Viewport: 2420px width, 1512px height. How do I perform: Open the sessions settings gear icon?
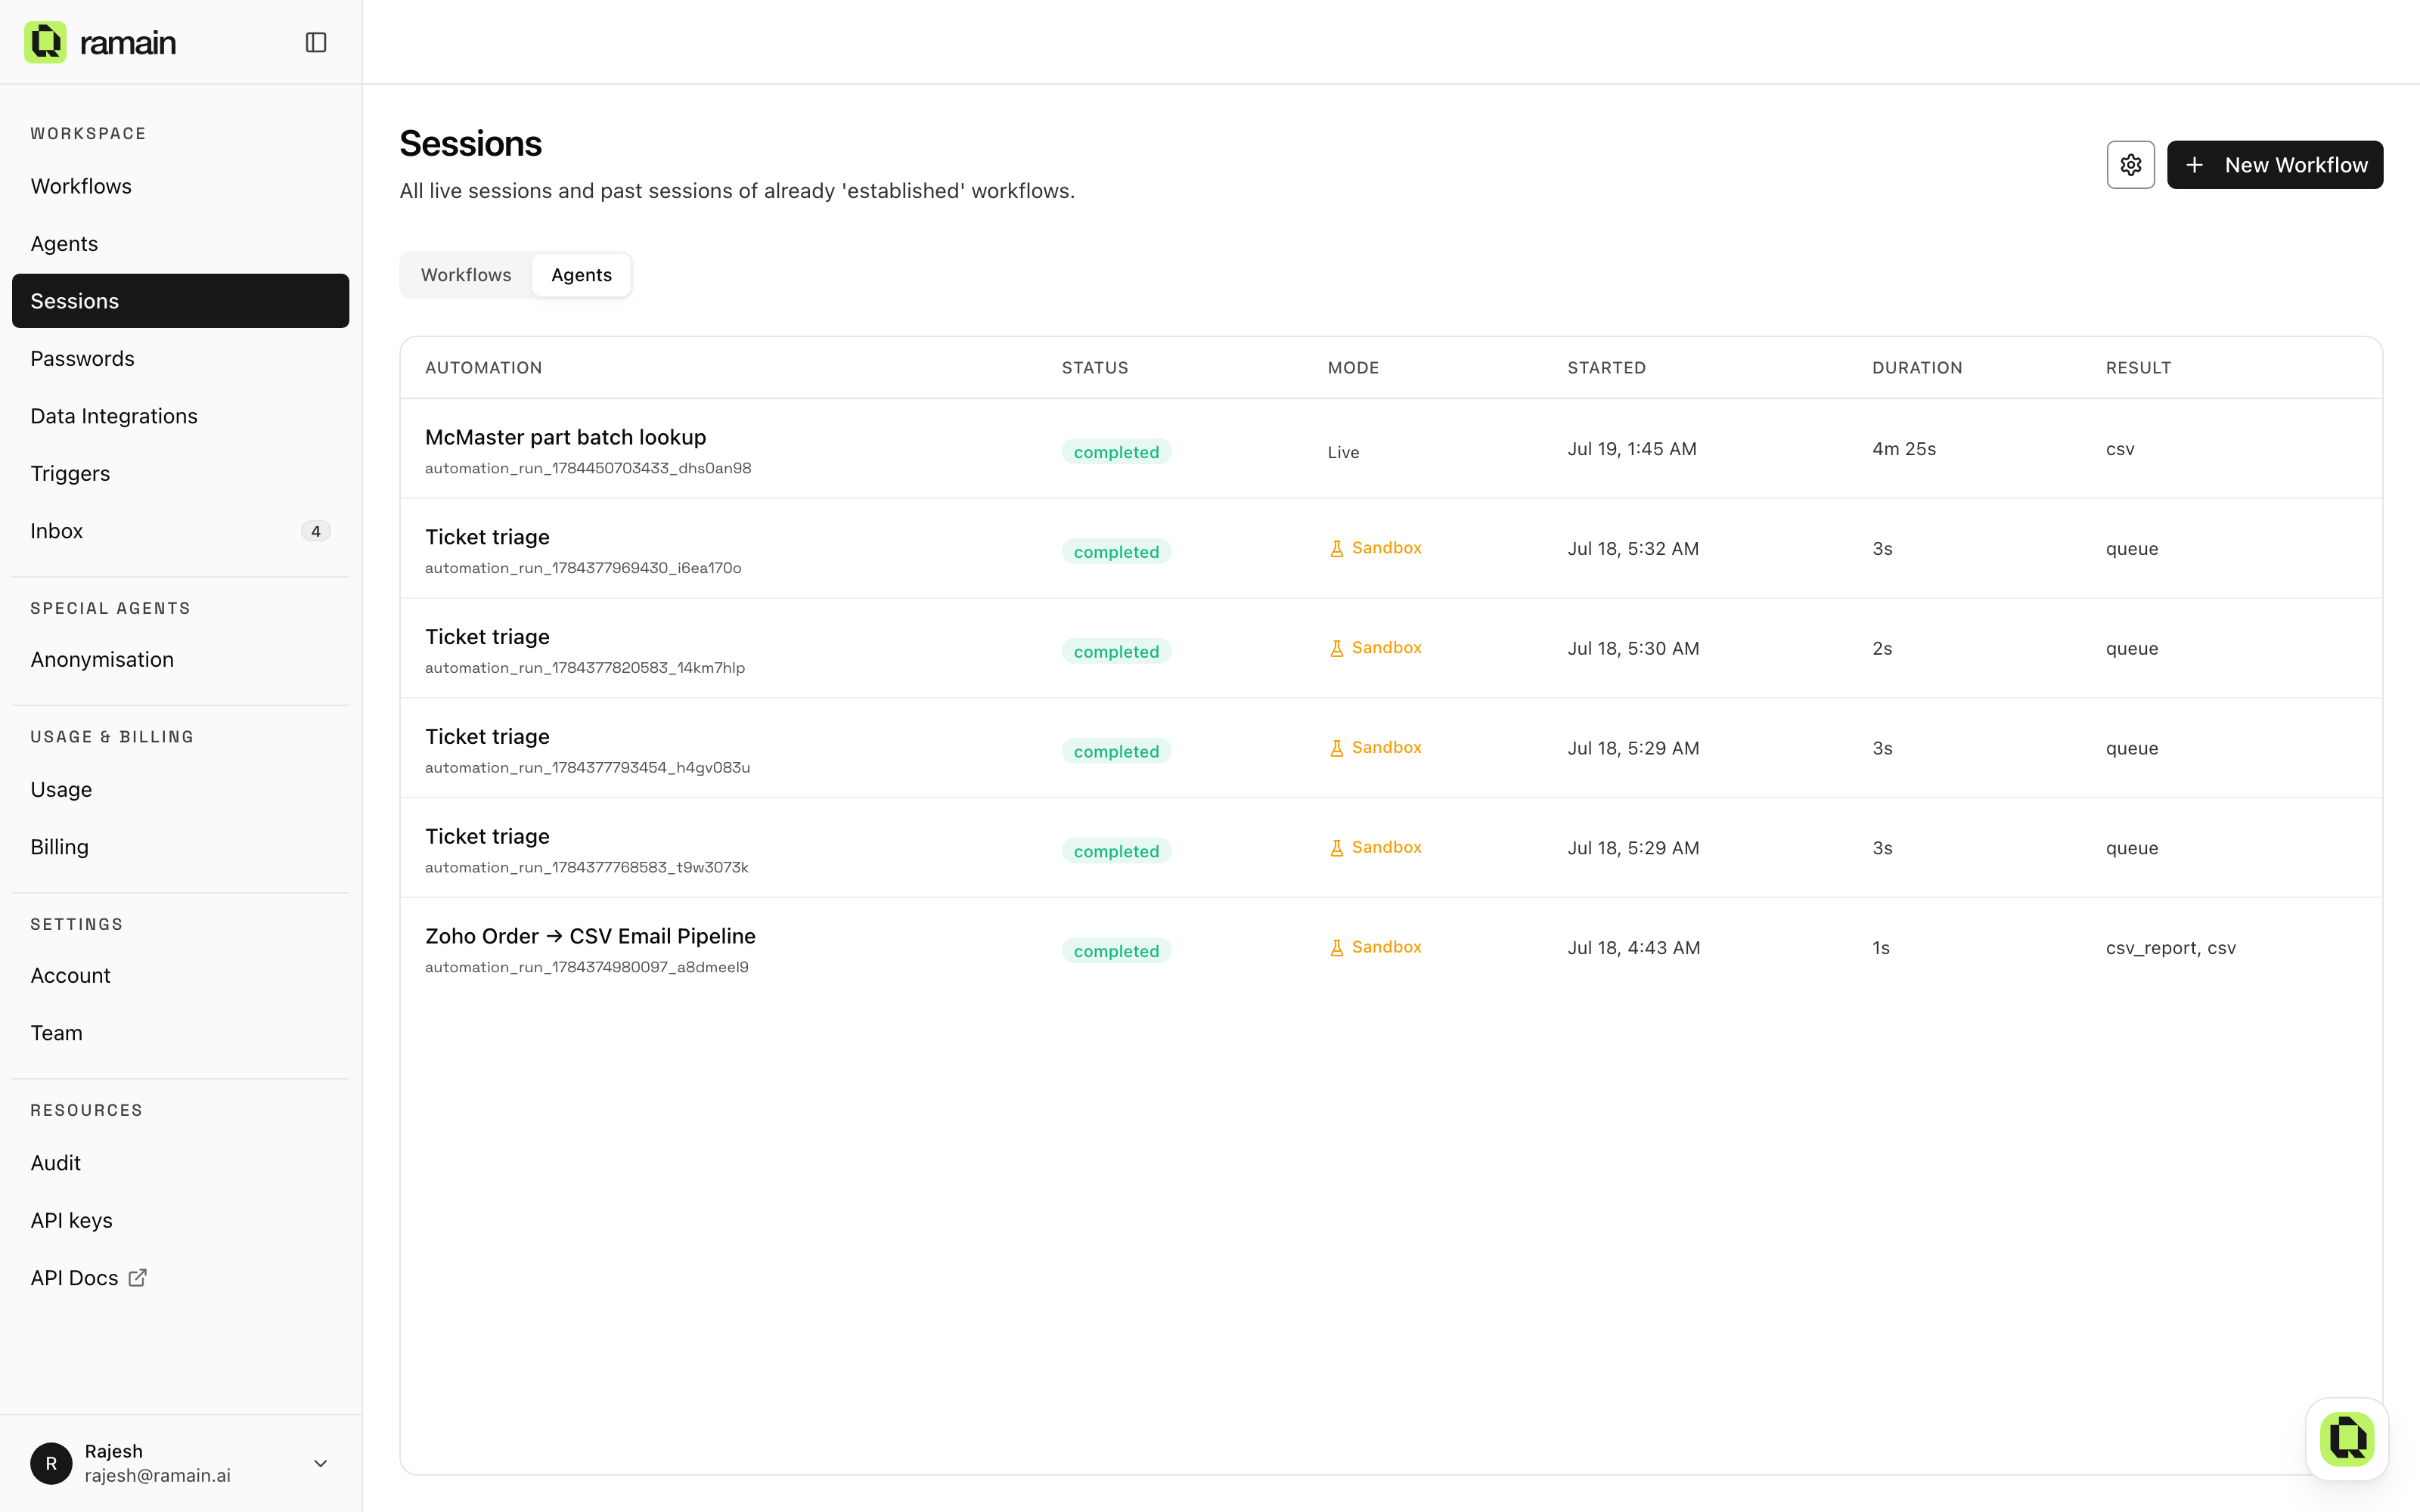pos(2131,165)
